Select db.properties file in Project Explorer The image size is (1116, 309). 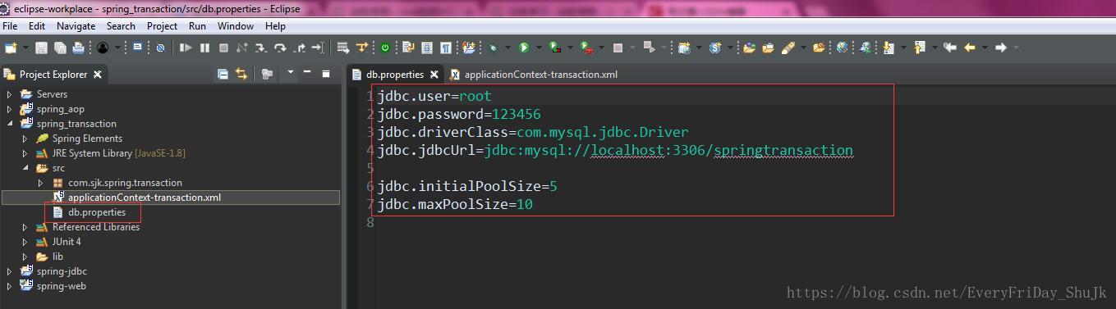click(x=97, y=212)
